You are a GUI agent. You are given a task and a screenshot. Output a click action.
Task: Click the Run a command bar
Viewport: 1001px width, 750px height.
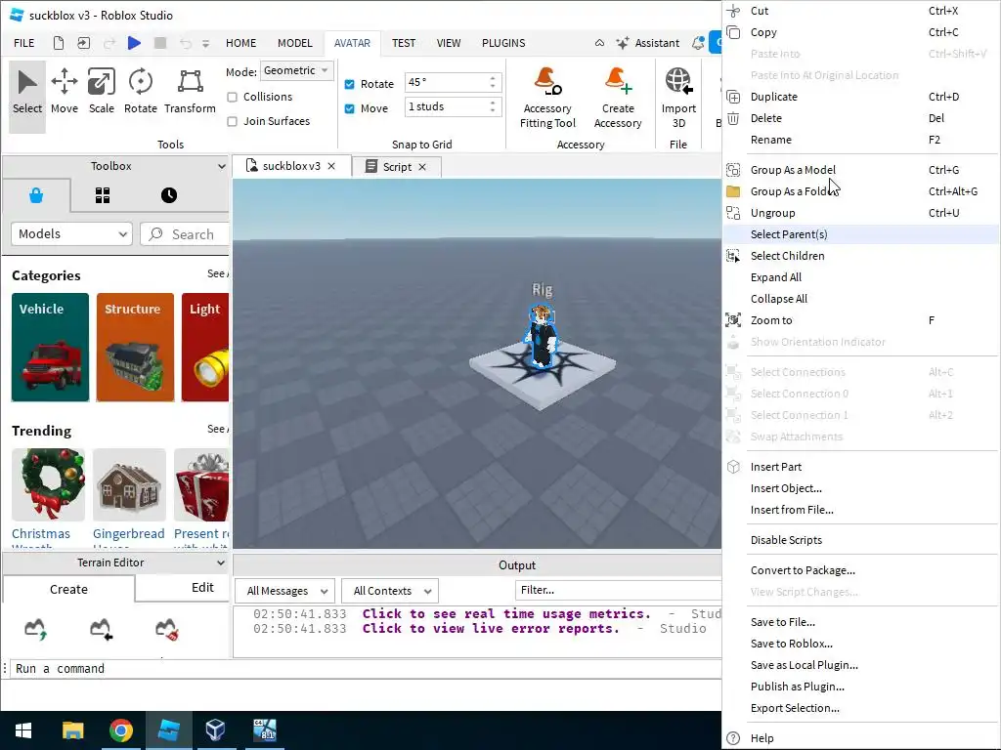coord(364,668)
